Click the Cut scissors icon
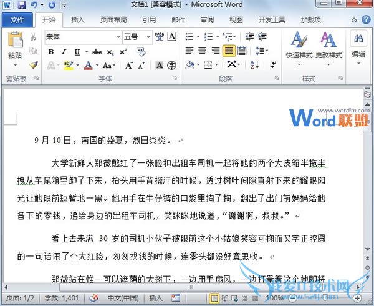Image resolution: width=374 pixels, height=306 pixels. tap(33, 37)
